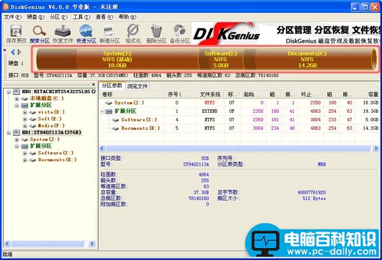
Task: Collapse 扩展分区 under HD0
Action: [x=17, y=106]
